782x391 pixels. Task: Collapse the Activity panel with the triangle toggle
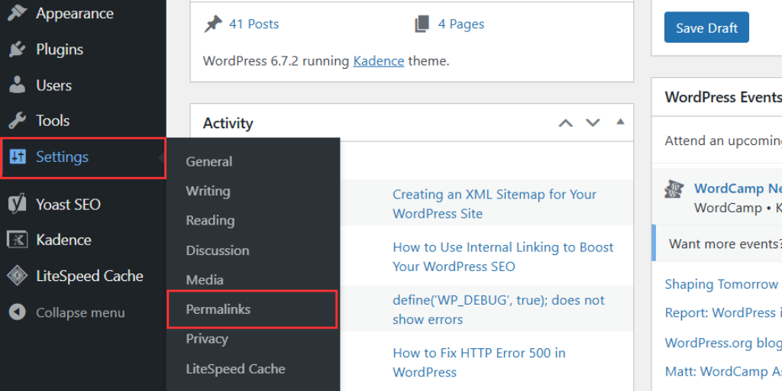tap(620, 121)
